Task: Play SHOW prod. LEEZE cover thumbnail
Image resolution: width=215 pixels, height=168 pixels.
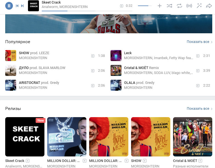Action: click(11, 56)
